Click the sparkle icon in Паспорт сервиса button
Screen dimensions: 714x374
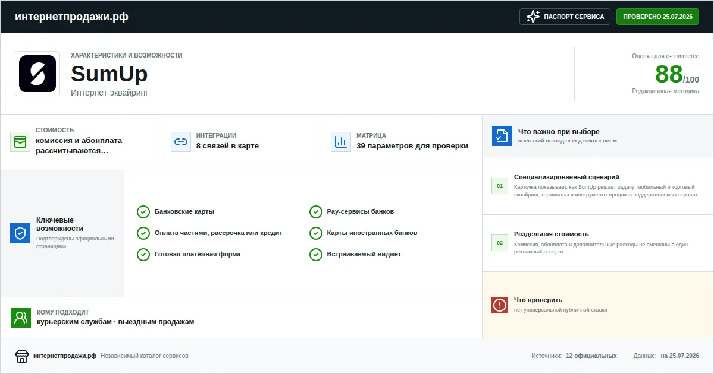[533, 17]
